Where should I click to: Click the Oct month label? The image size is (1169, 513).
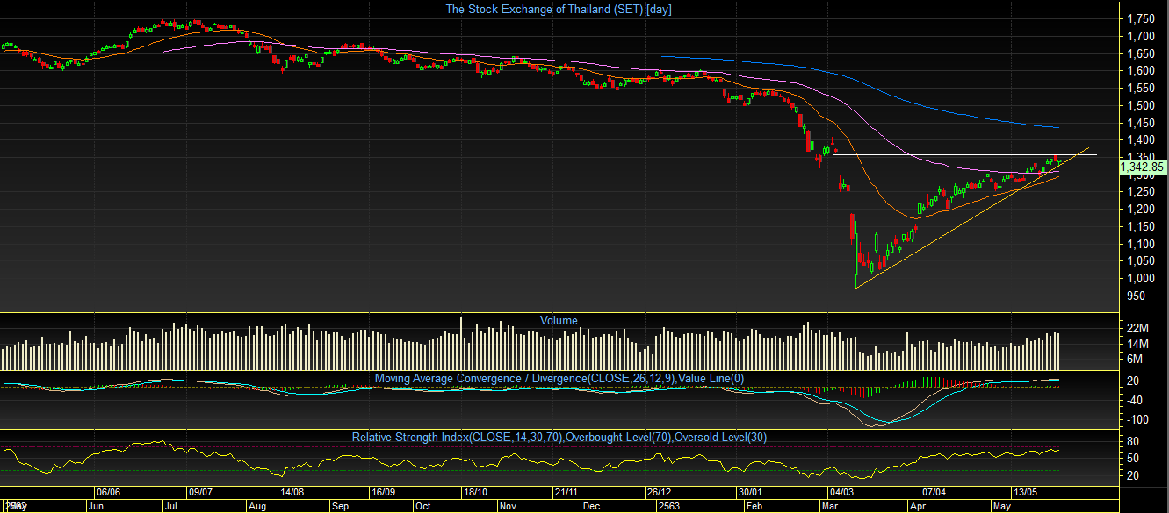point(422,506)
